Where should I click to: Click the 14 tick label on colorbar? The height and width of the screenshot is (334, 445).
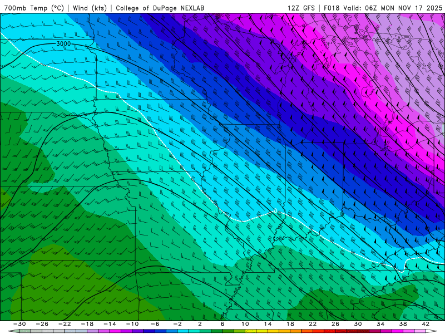[268, 324]
